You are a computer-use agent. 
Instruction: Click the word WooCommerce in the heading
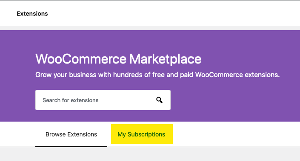81,59
